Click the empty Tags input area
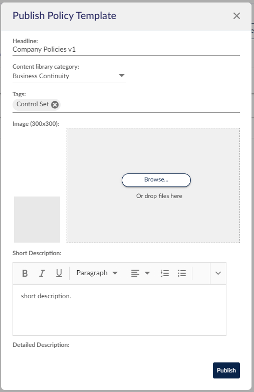254x392 pixels. (x=150, y=104)
